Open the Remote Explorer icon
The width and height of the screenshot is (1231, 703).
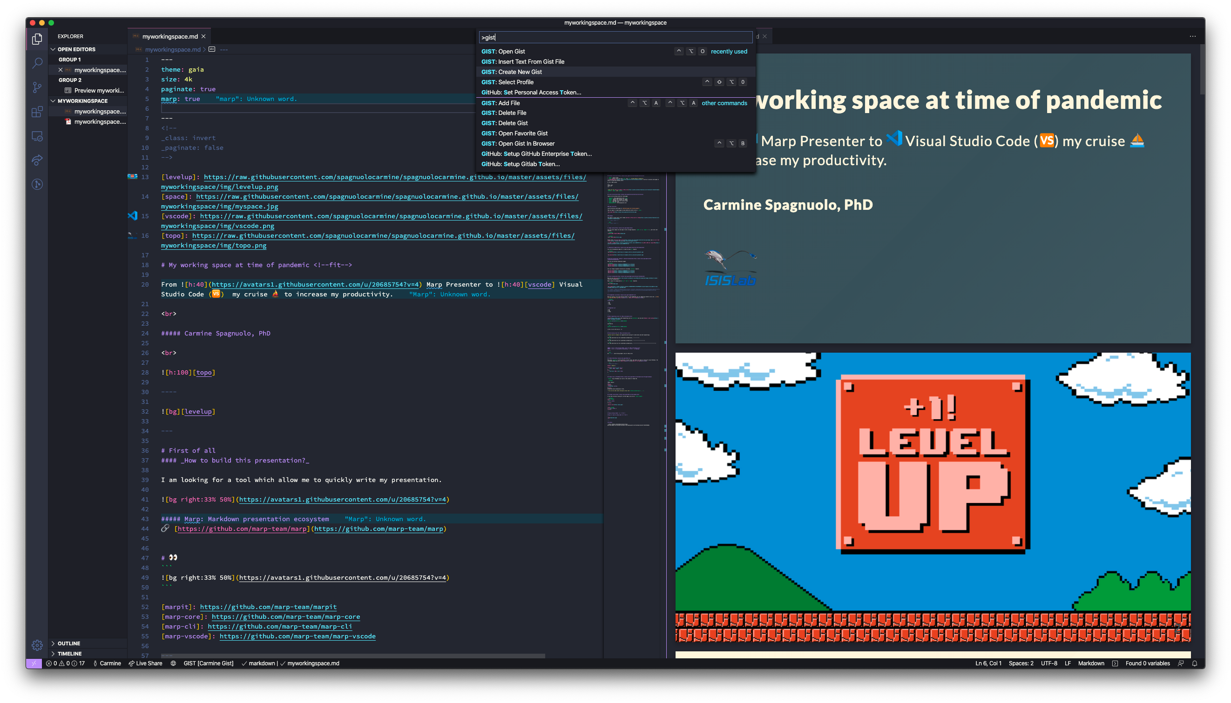(37, 136)
